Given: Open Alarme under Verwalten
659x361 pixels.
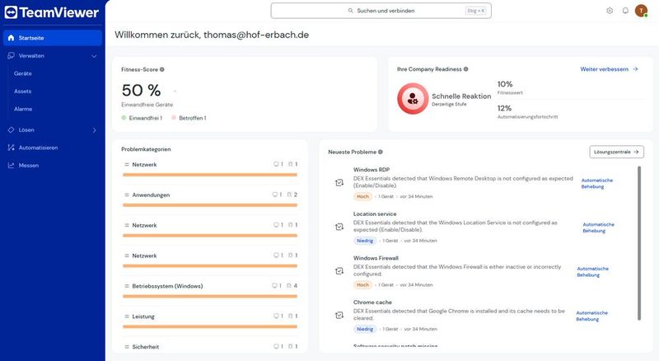Looking at the screenshot, I should [x=23, y=109].
